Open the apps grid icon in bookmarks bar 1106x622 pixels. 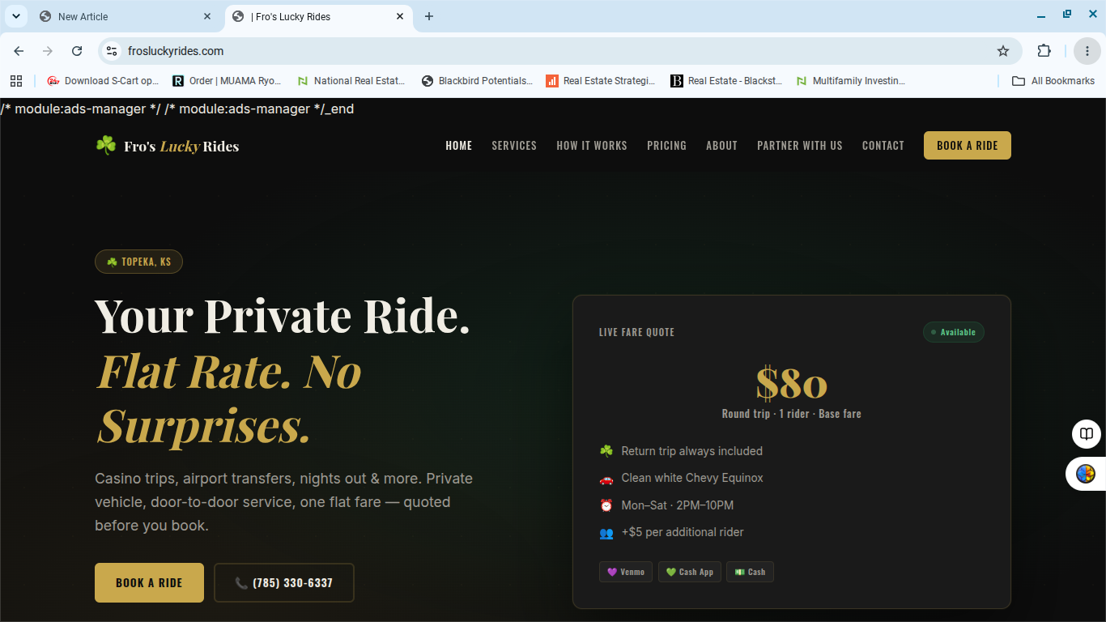pyautogui.click(x=16, y=81)
